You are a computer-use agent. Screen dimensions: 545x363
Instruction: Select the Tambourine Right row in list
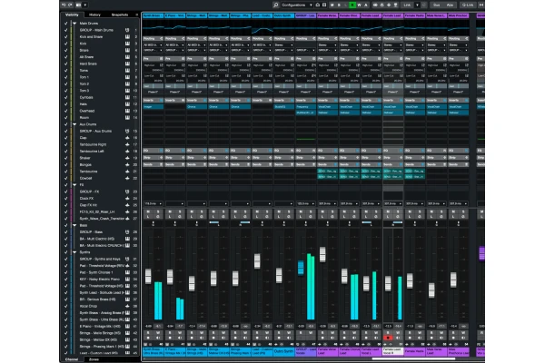[102, 144]
